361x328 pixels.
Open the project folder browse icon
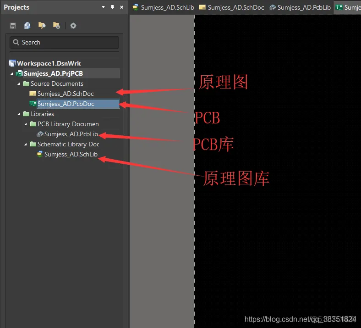coord(42,25)
